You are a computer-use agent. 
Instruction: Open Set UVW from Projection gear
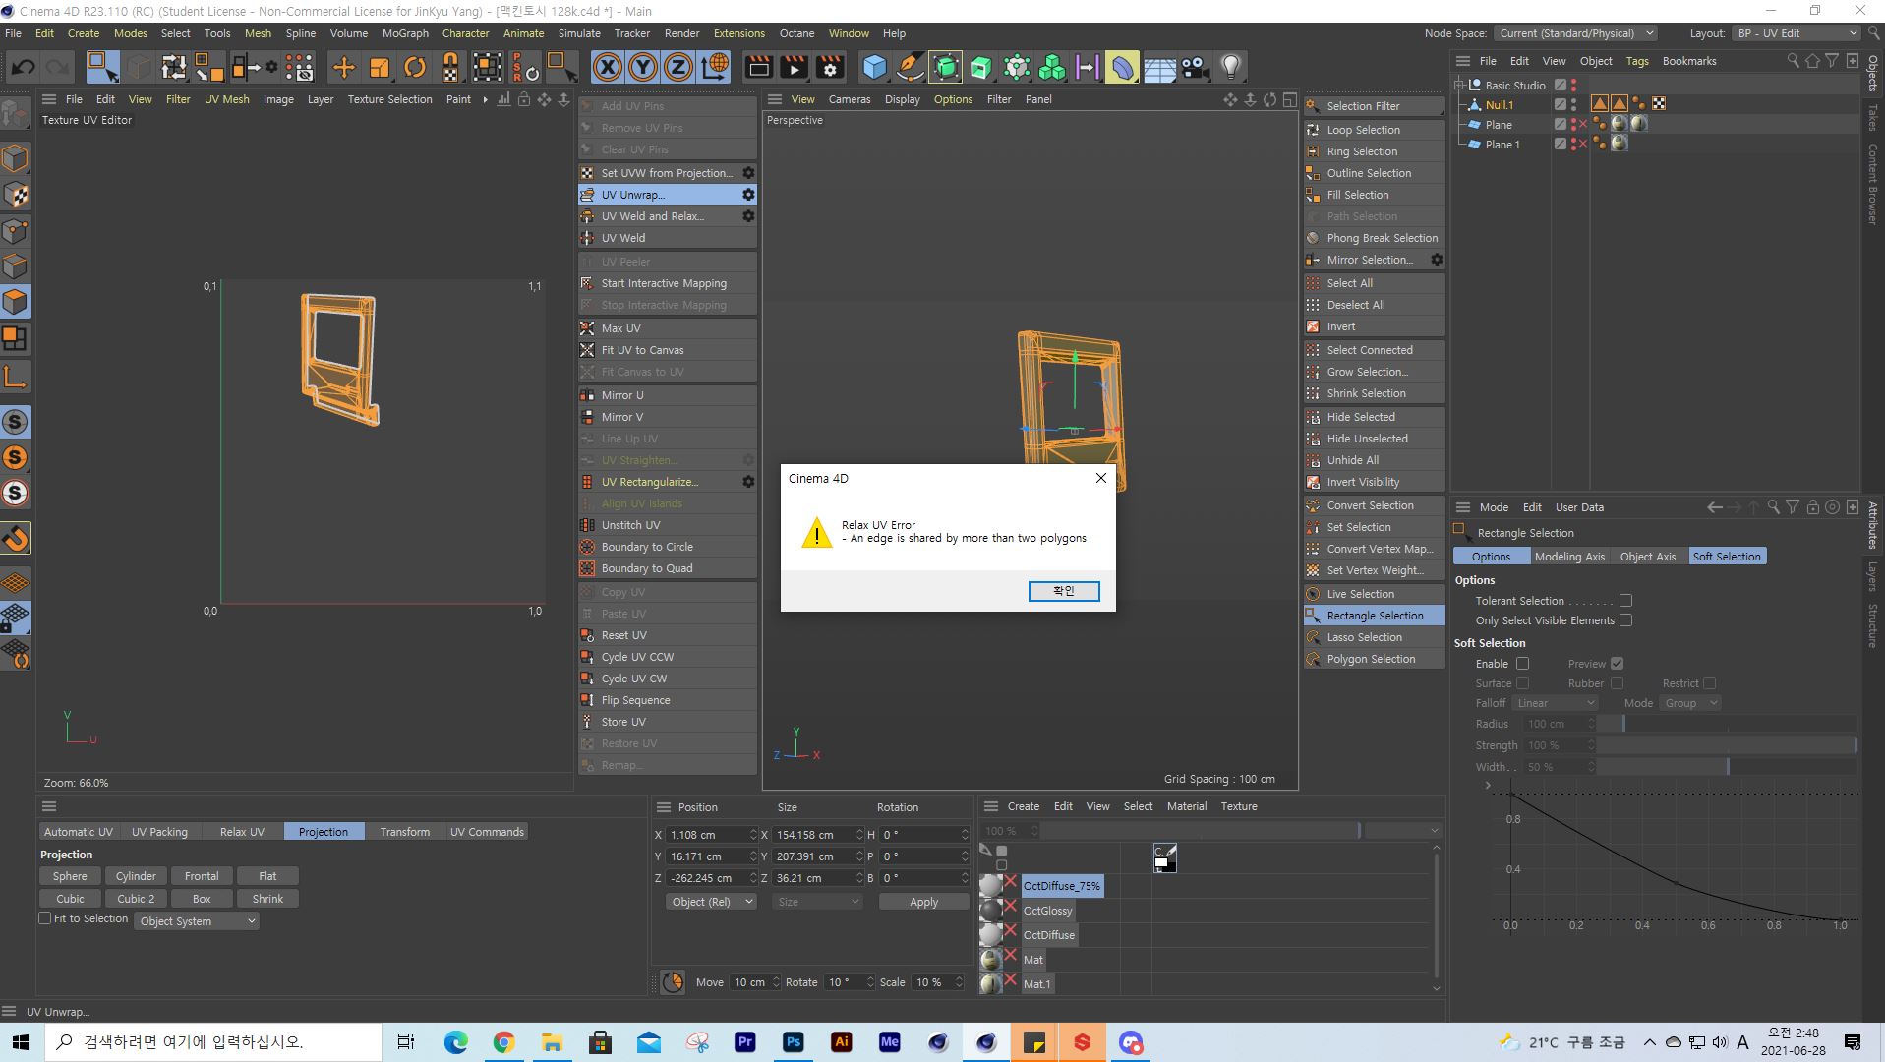(748, 173)
